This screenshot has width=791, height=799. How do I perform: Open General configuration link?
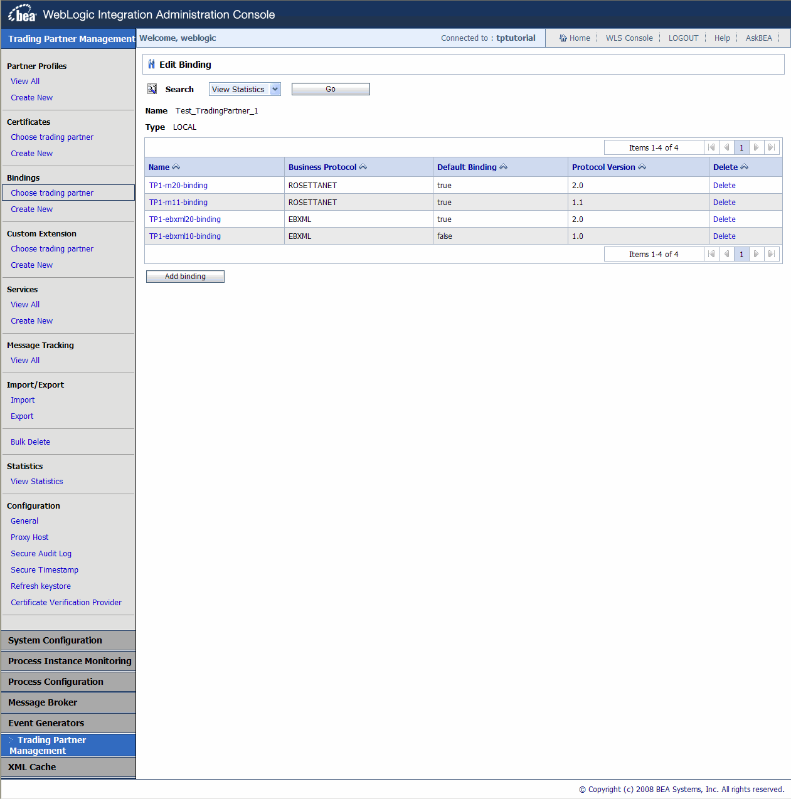pos(24,521)
